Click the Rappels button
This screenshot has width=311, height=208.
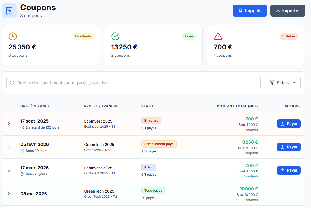(x=250, y=10)
